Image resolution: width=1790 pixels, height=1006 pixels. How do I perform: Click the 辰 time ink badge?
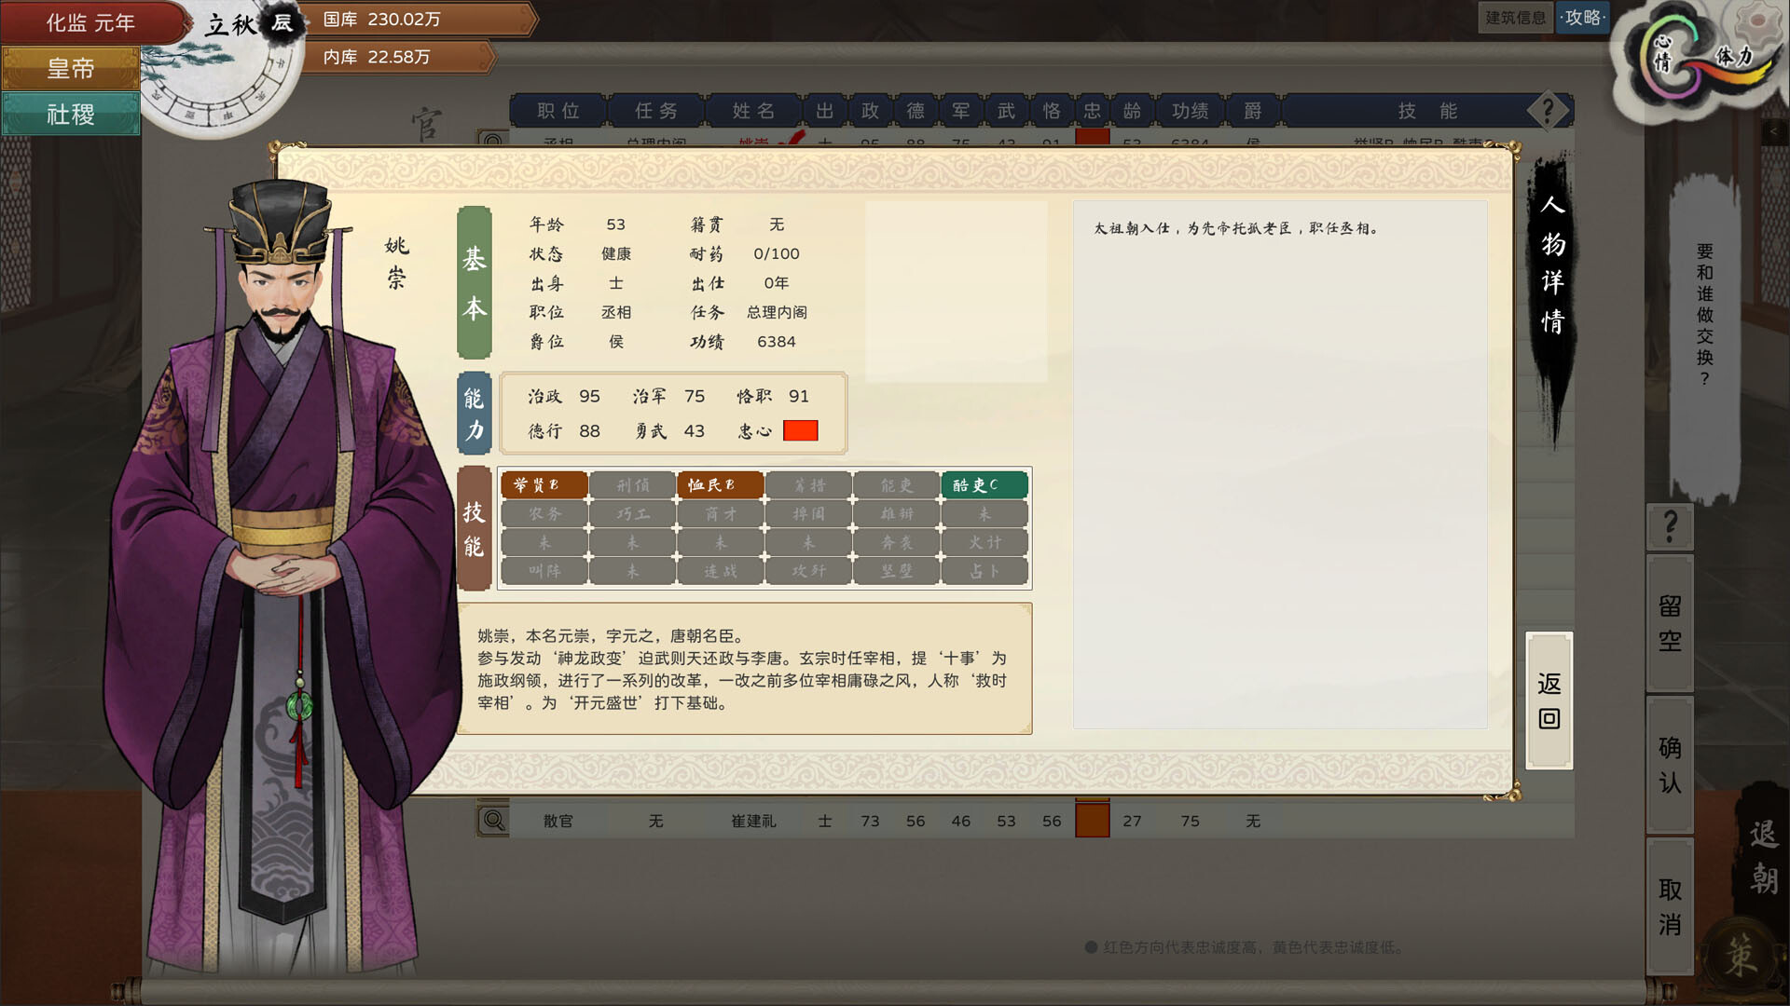[x=282, y=23]
